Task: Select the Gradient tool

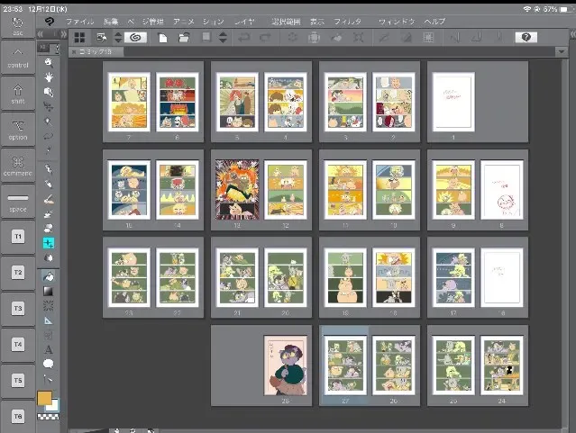Action: (x=49, y=290)
